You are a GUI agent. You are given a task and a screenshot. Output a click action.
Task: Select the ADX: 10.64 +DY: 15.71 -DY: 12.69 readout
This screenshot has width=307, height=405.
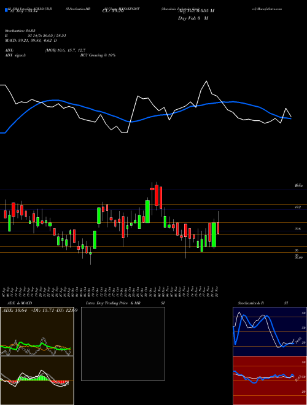pos(40,310)
